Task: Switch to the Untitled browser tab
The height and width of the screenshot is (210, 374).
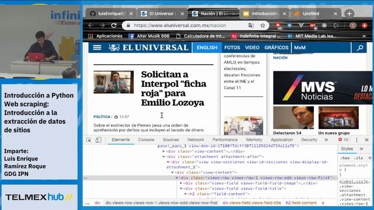Action: click(x=316, y=14)
